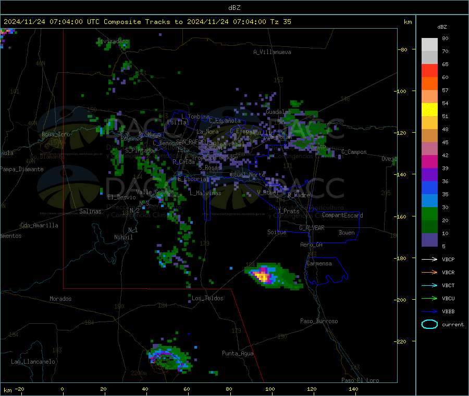Click the Divisadero place label
The image size is (469, 396).
pyautogui.click(x=113, y=41)
